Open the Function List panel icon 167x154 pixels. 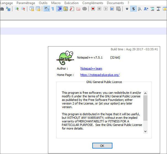point(72,9)
